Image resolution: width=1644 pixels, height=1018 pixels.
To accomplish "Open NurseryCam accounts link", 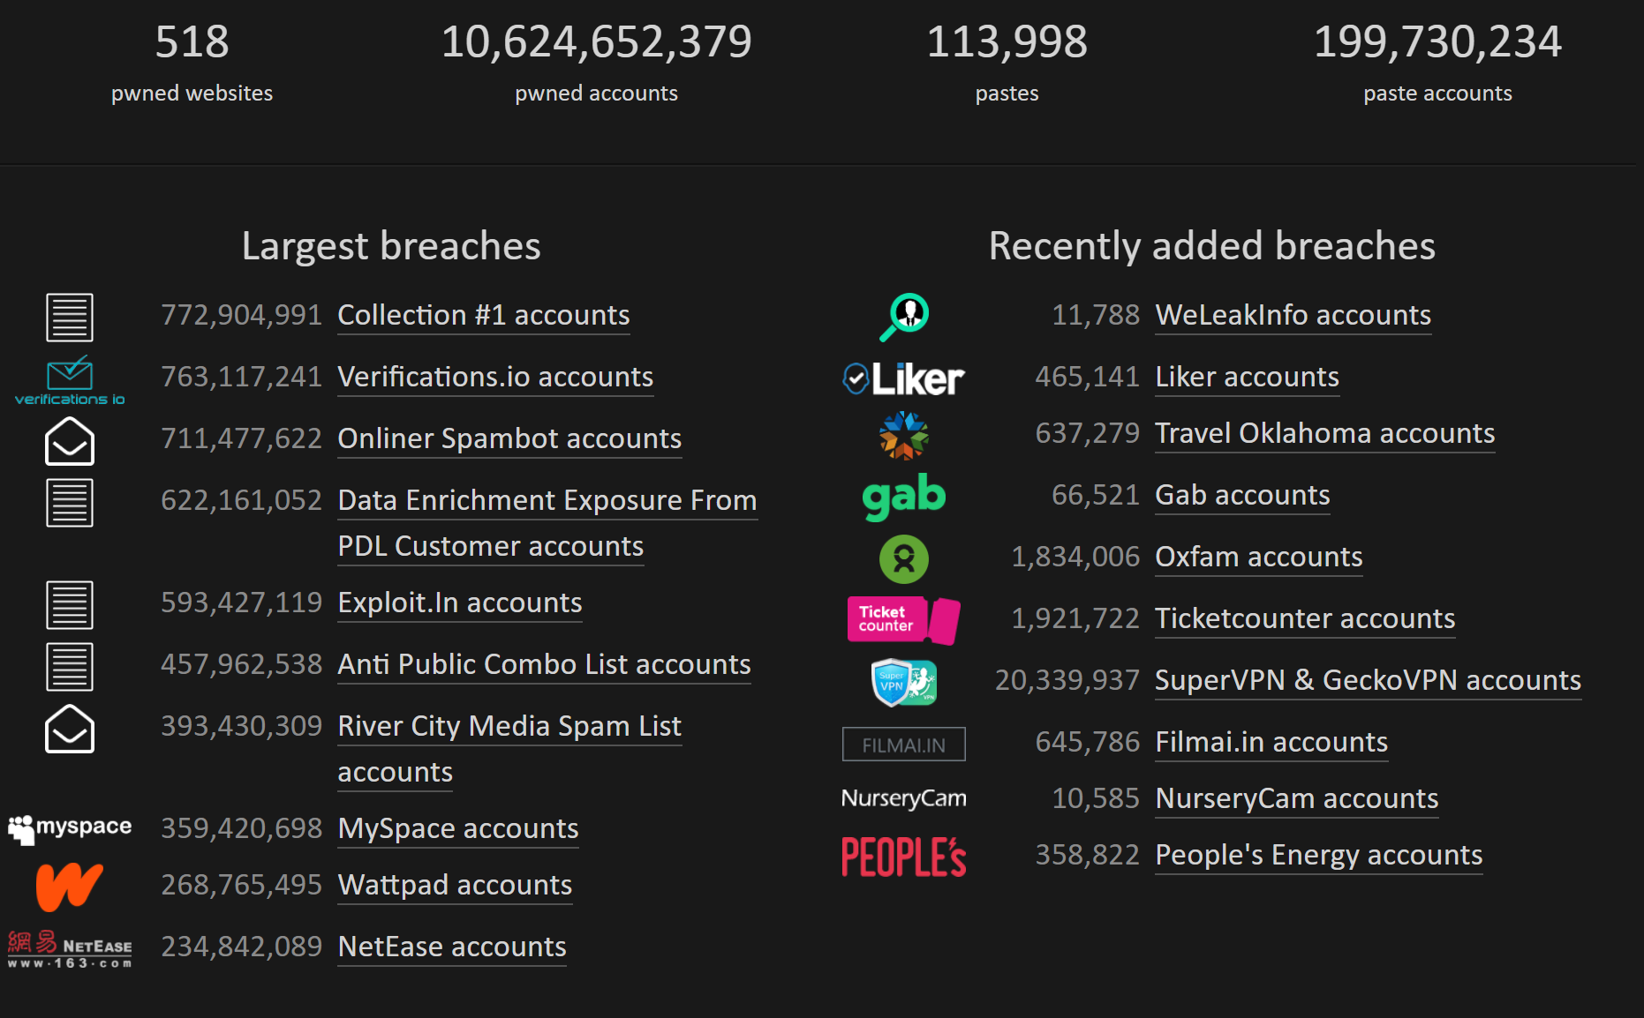I will [1297, 798].
